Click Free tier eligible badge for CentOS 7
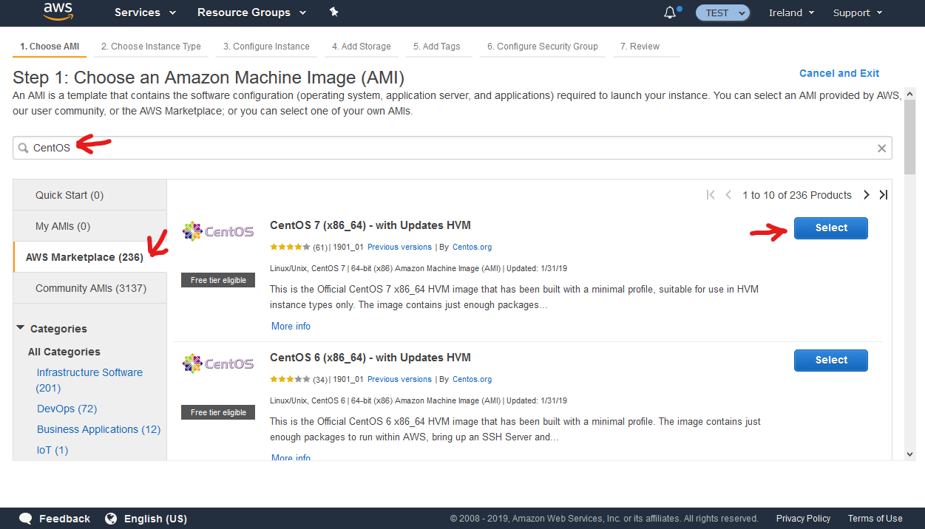 click(218, 280)
